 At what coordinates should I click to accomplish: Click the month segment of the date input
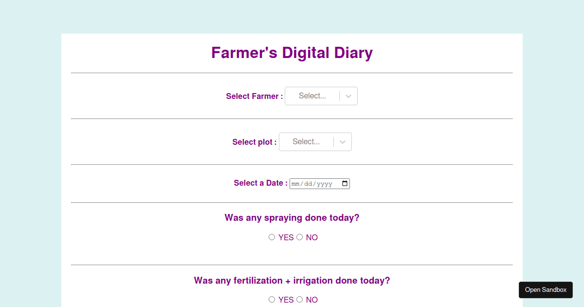296,184
